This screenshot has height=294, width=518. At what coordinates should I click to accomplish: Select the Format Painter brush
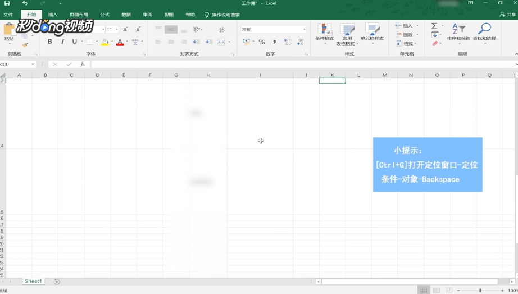[x=25, y=44]
